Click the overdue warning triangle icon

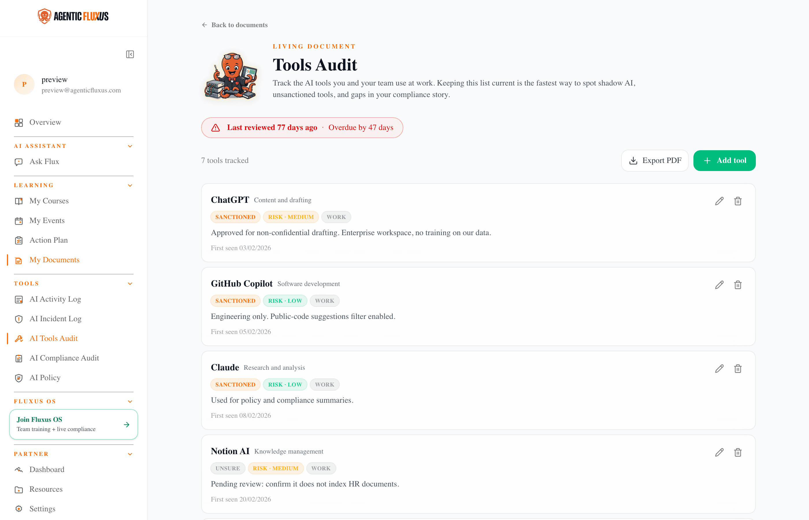(x=216, y=128)
